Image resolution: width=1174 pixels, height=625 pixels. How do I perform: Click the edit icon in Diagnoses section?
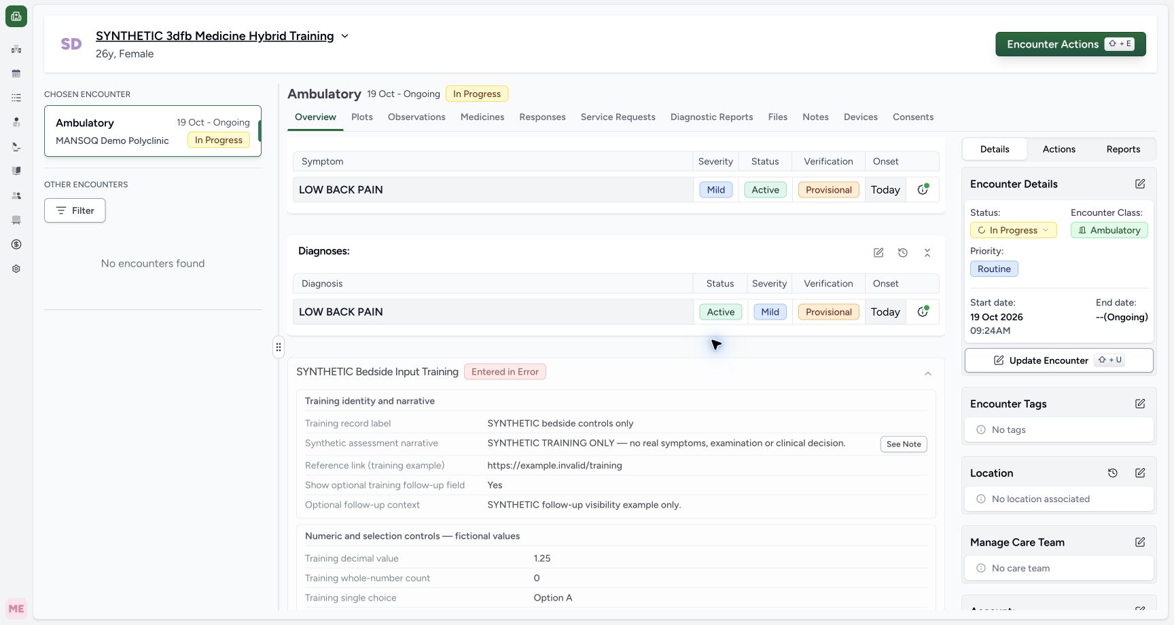pos(878,252)
